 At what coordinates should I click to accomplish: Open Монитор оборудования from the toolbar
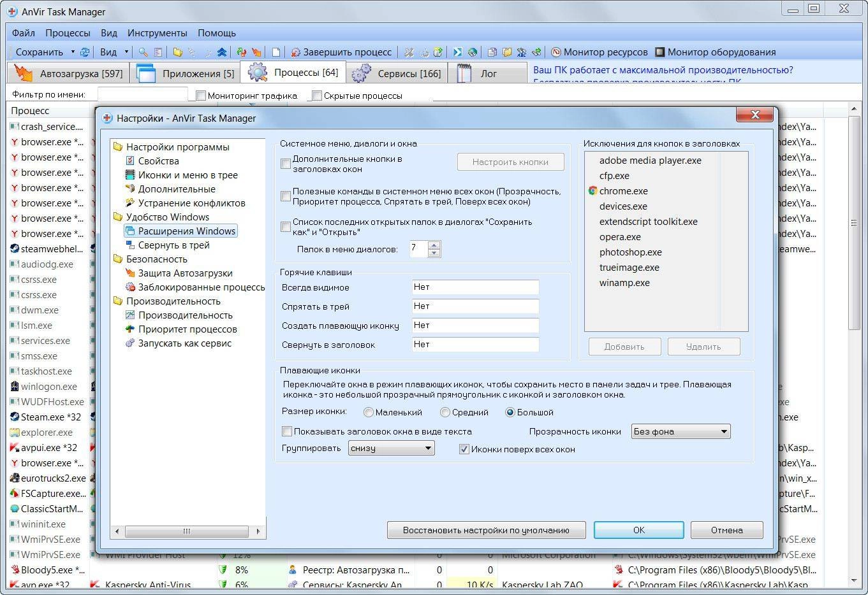coord(715,52)
